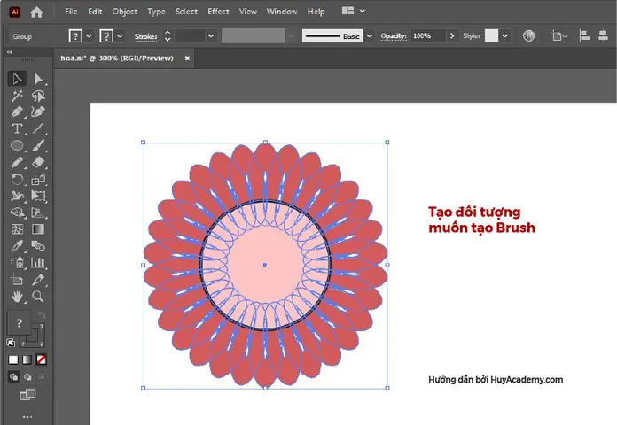
Task: Select the Perspective Grid tool
Action: click(38, 212)
